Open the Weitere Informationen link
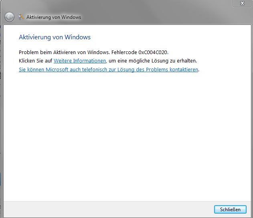 (80, 61)
